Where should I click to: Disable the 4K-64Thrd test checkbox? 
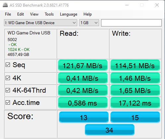(8, 90)
